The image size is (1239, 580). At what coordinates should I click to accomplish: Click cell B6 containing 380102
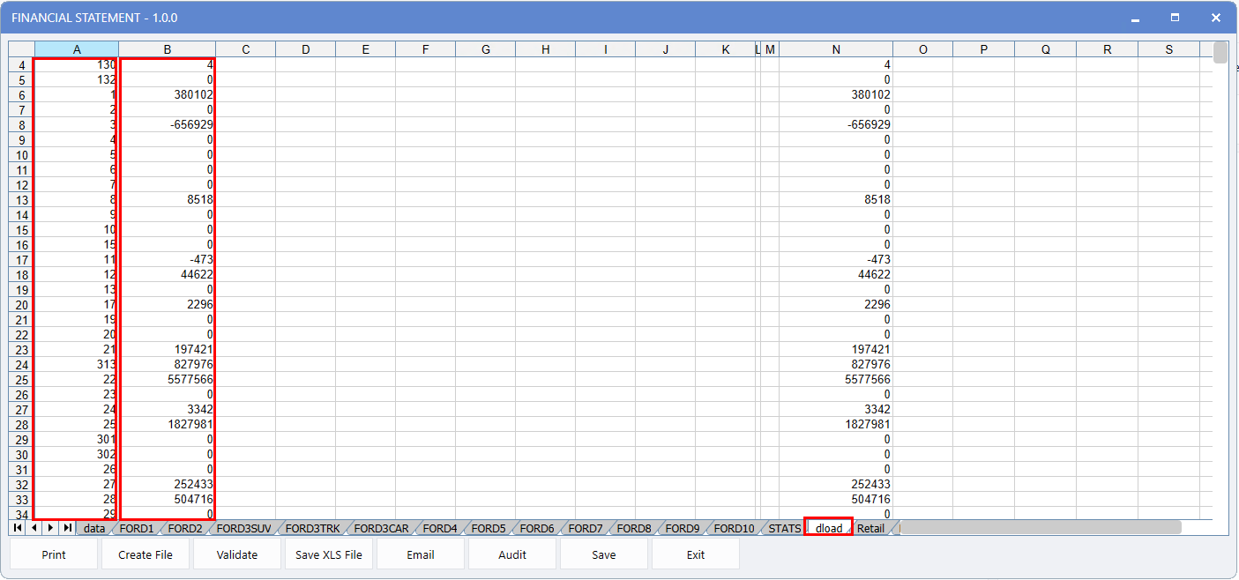tap(168, 95)
